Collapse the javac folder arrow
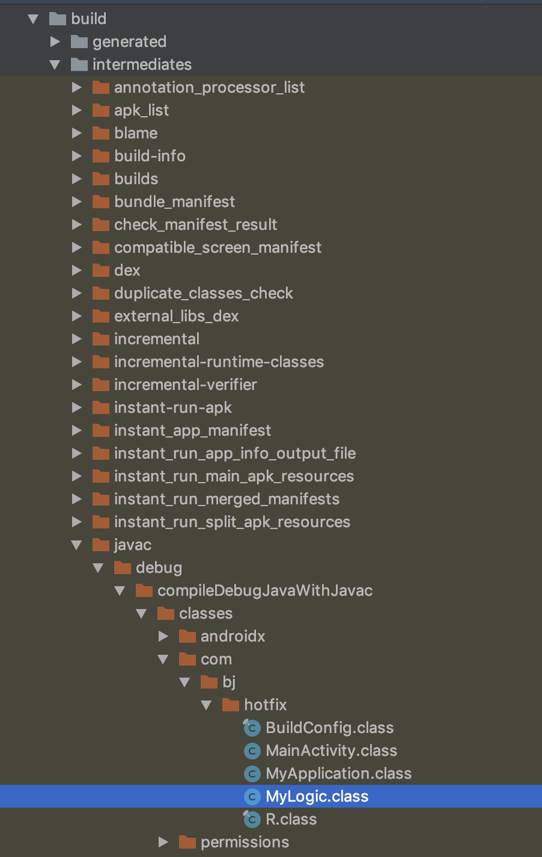542x857 pixels. tap(76, 545)
